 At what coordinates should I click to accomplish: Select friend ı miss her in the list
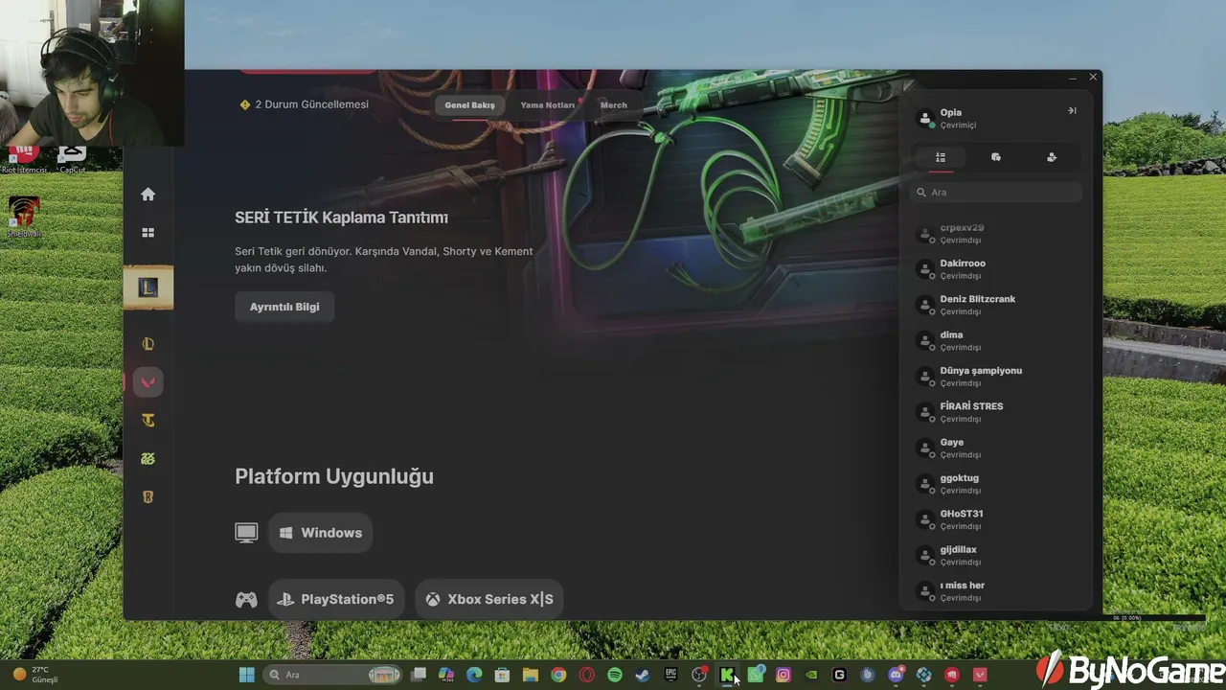[x=996, y=591]
